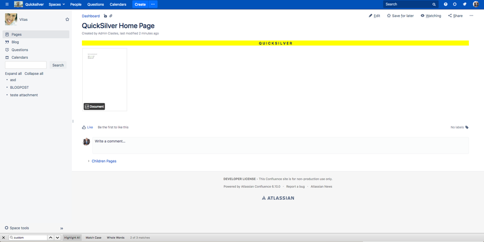Open the notifications rocket icon
This screenshot has width=484, height=242.
[x=465, y=4]
